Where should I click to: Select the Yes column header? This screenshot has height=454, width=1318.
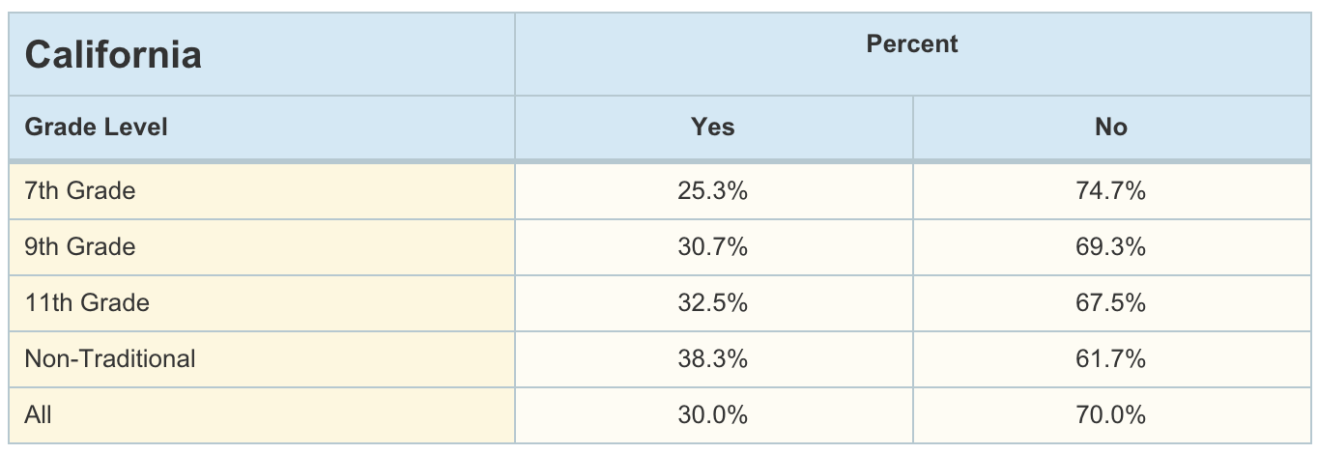pyautogui.click(x=713, y=127)
